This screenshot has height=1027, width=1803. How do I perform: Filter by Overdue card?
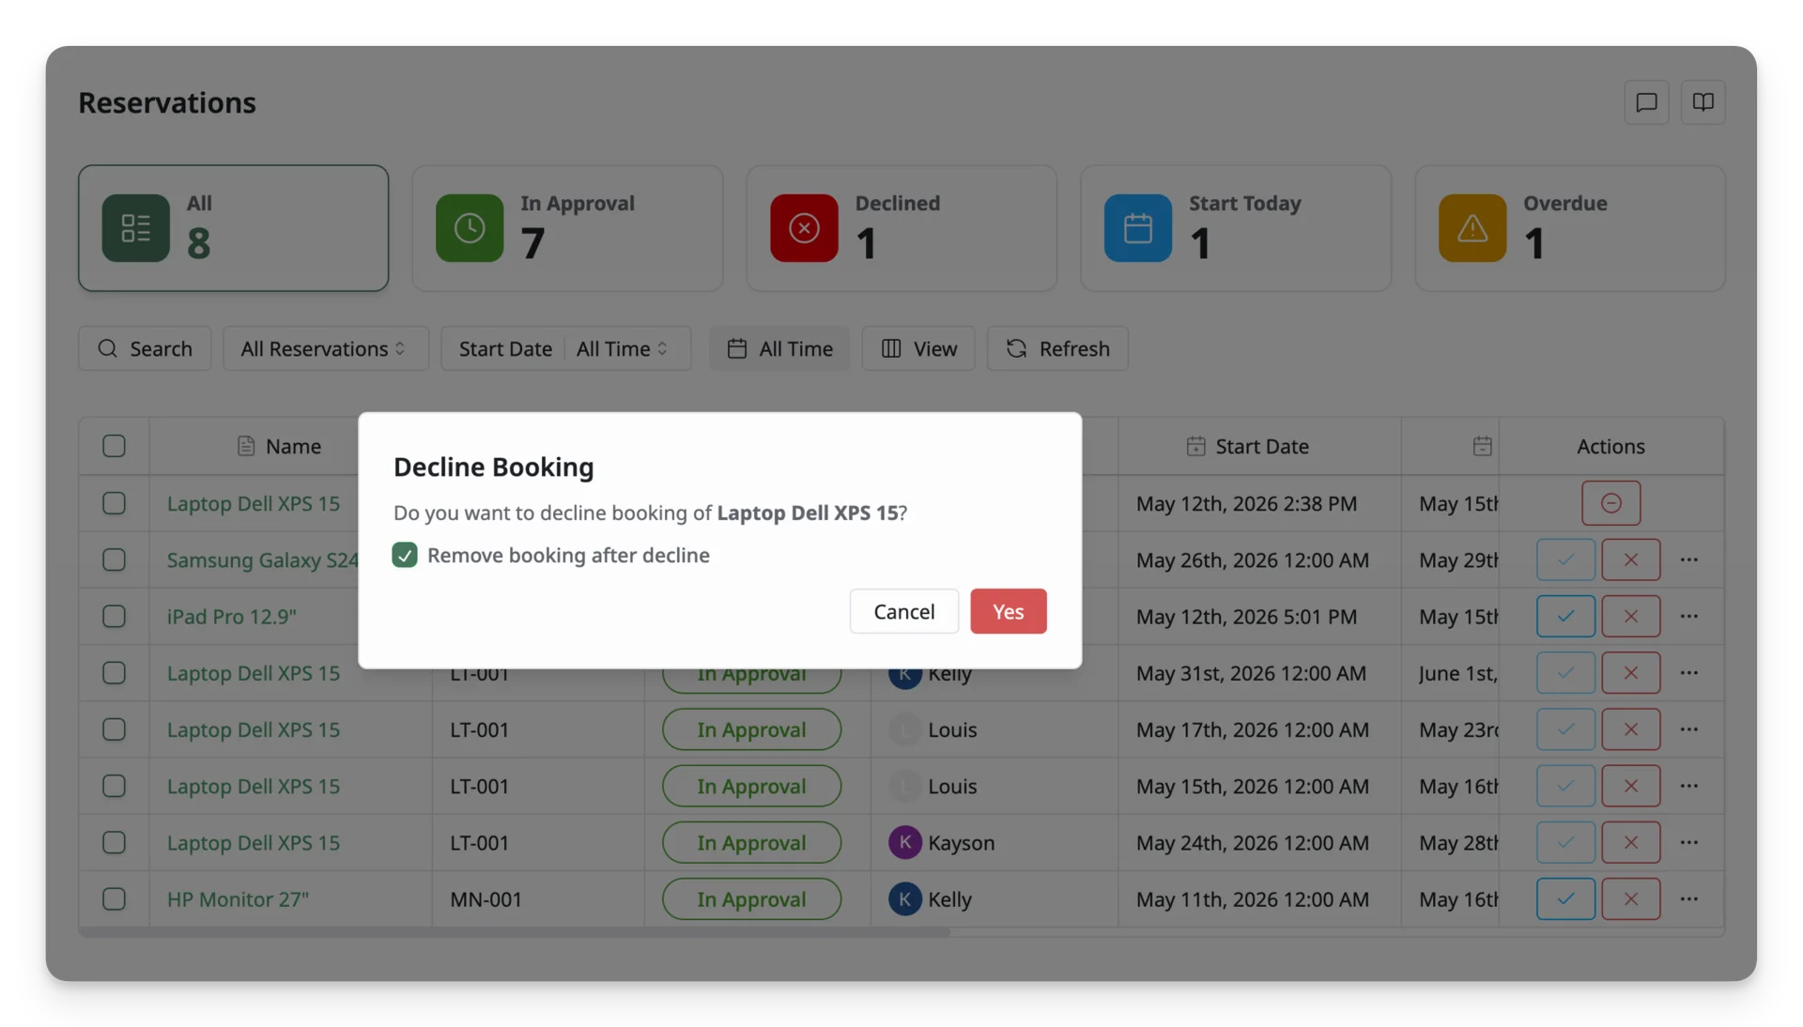1570,228
